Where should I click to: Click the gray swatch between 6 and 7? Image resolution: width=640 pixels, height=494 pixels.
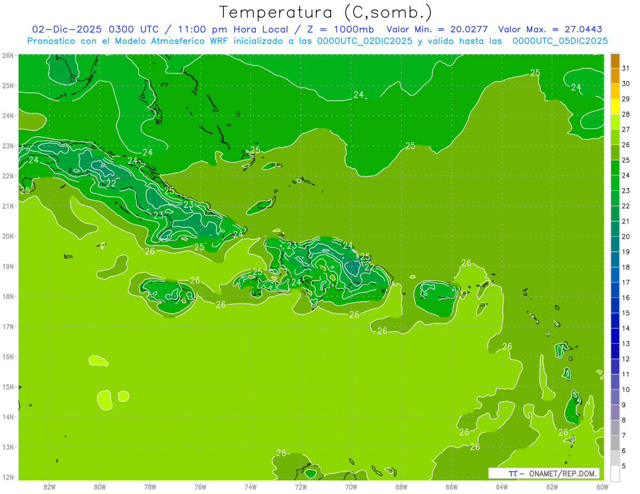[615, 443]
